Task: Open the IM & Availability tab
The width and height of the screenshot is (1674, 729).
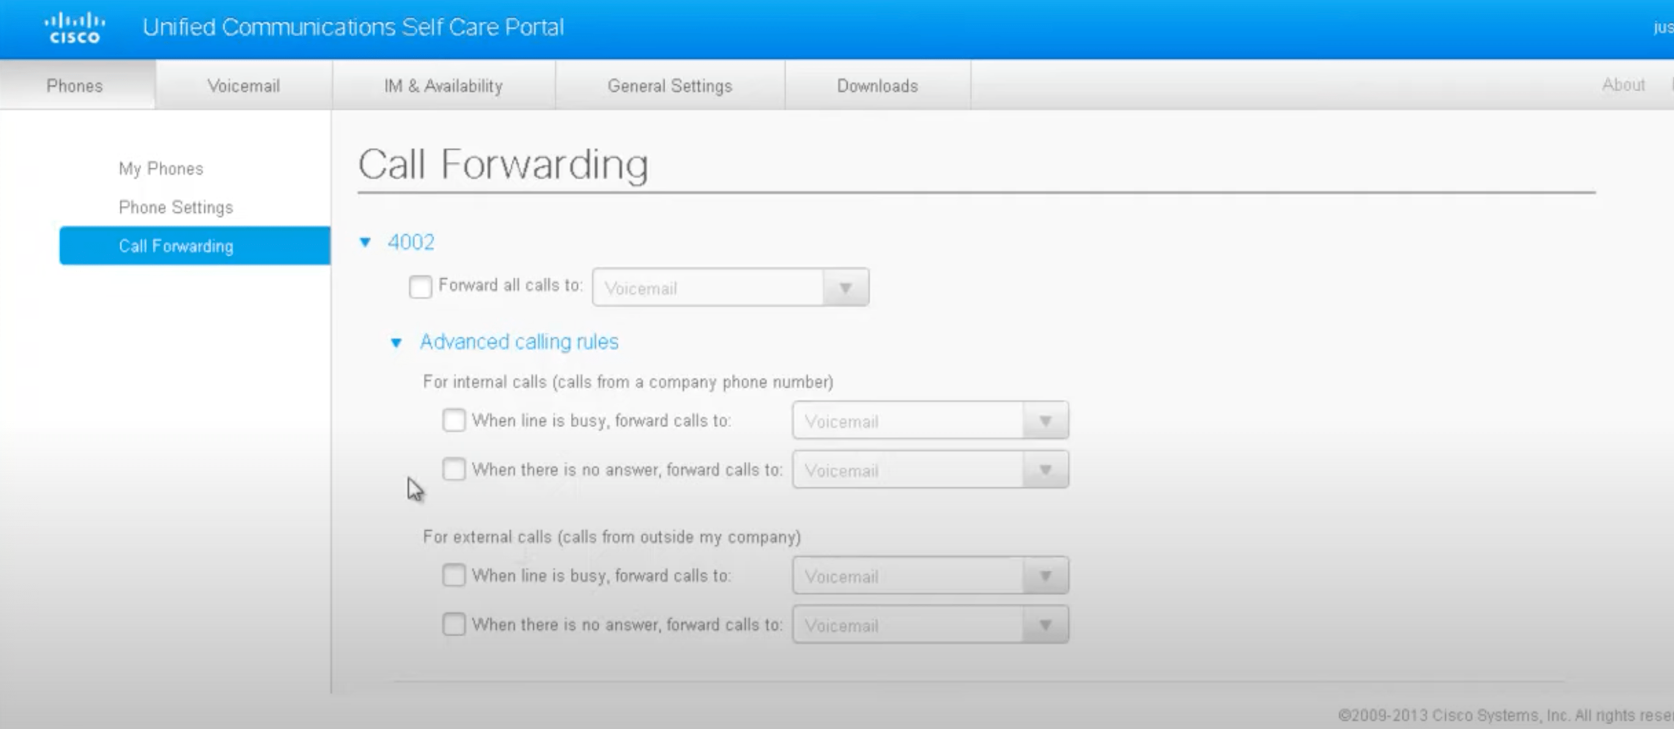Action: click(x=444, y=85)
